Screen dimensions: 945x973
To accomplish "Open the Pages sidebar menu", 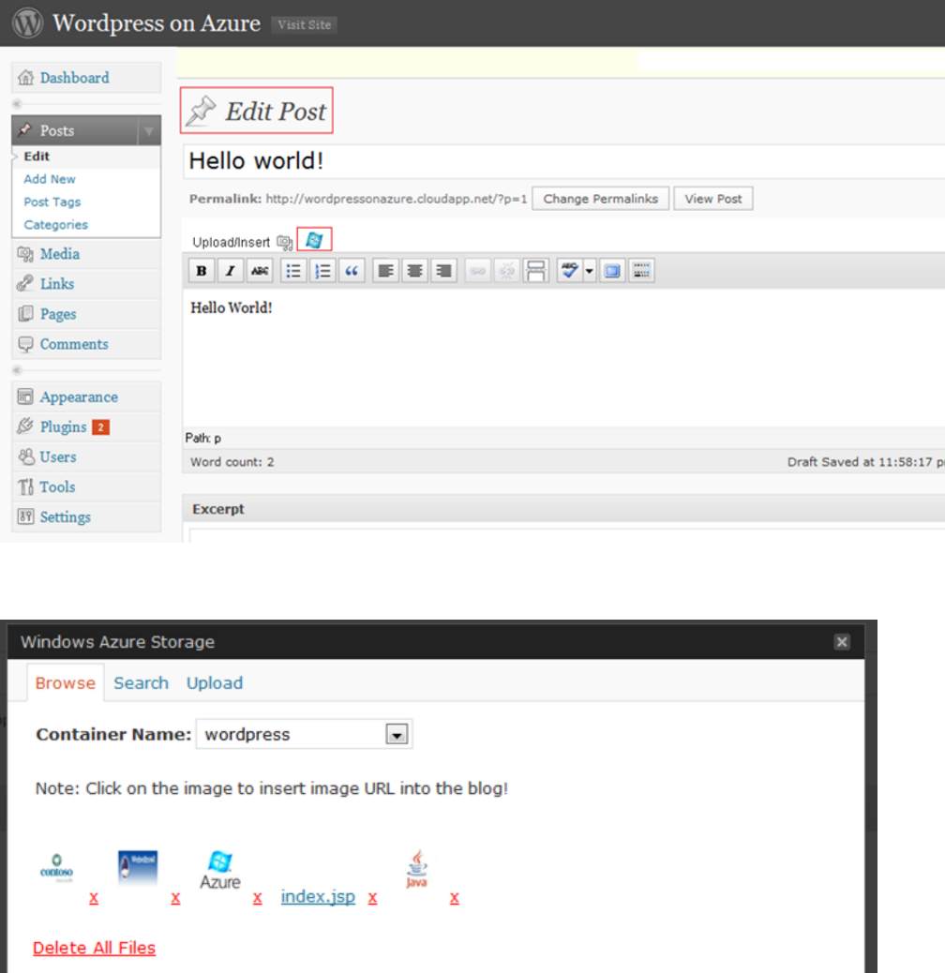I will 86,314.
